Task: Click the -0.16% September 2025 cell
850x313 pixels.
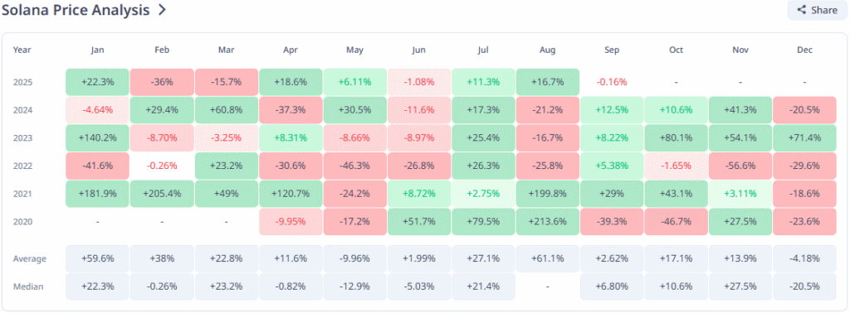Action: coord(612,82)
